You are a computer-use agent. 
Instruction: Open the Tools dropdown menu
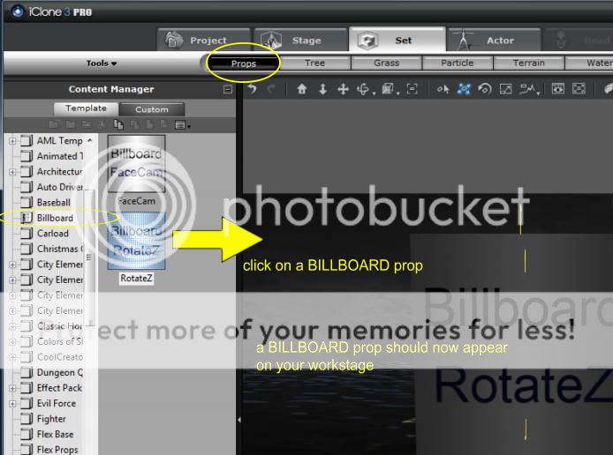102,63
